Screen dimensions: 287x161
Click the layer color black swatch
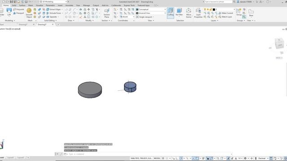tap(214, 9)
